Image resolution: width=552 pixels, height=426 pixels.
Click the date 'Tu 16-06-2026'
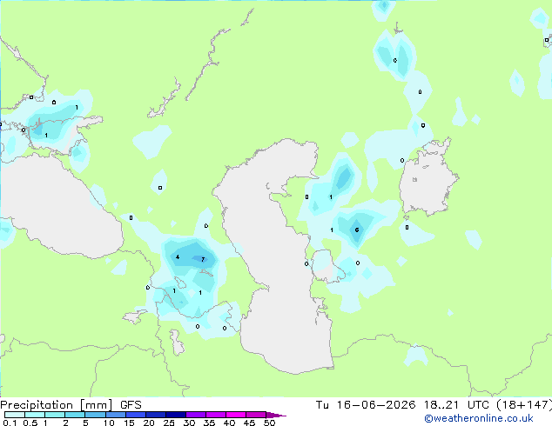point(366,405)
